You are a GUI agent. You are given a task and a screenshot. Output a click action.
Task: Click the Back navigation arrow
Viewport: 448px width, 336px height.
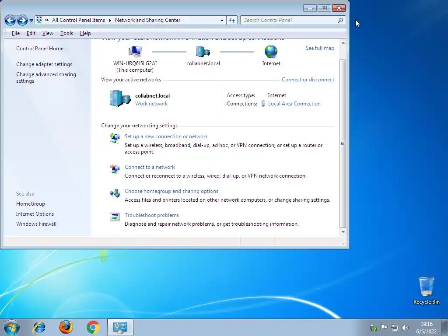pos(10,20)
